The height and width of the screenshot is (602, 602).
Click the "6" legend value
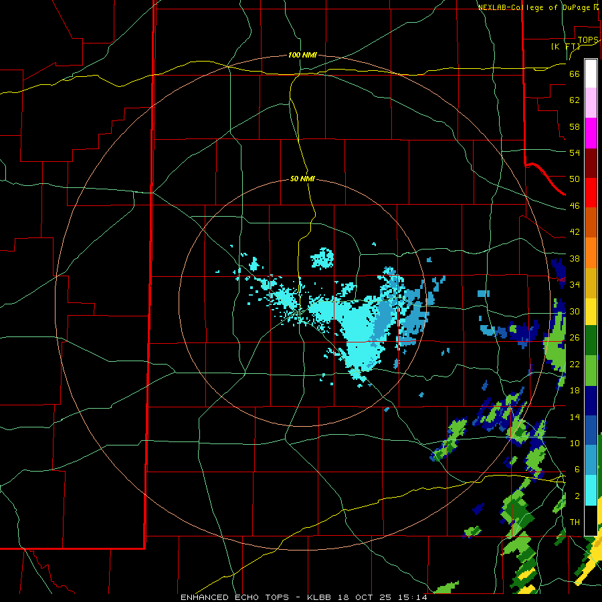[x=577, y=469]
